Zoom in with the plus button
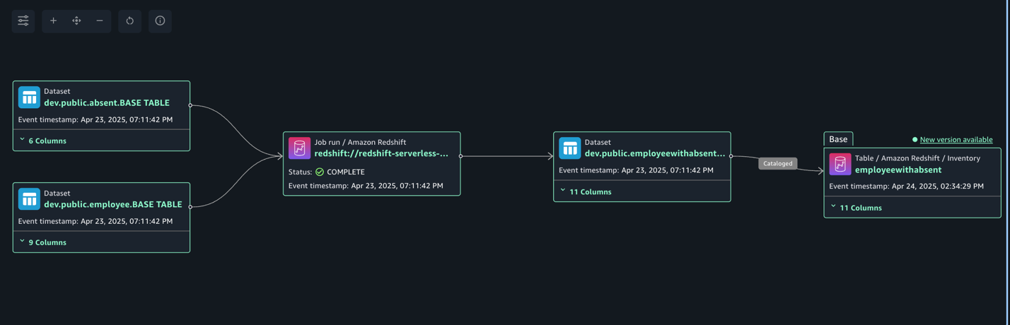Viewport: 1010px width, 325px height. point(53,21)
